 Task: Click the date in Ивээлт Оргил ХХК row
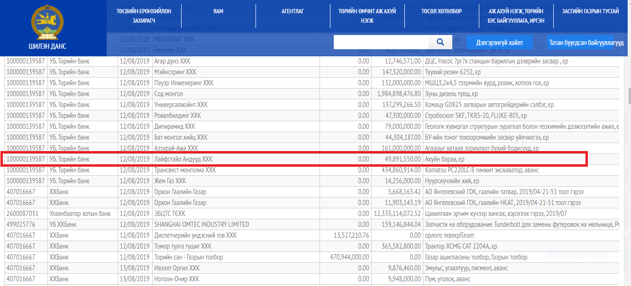[x=135, y=268]
